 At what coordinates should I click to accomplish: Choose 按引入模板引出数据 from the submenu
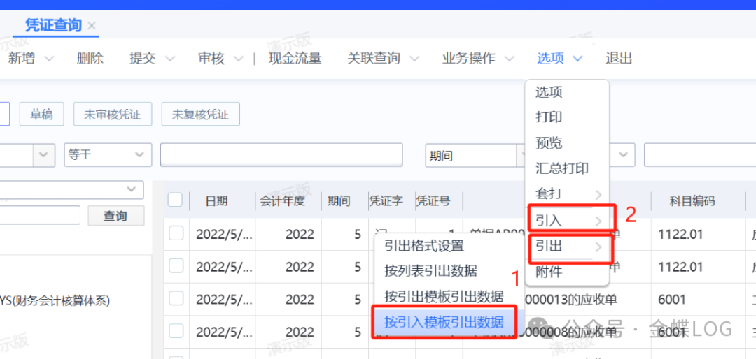(444, 323)
